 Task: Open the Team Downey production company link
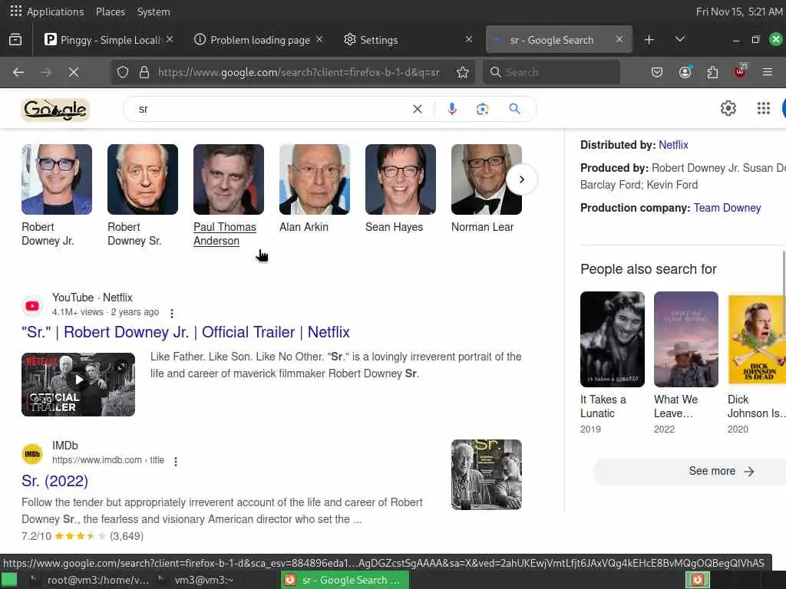[727, 208]
